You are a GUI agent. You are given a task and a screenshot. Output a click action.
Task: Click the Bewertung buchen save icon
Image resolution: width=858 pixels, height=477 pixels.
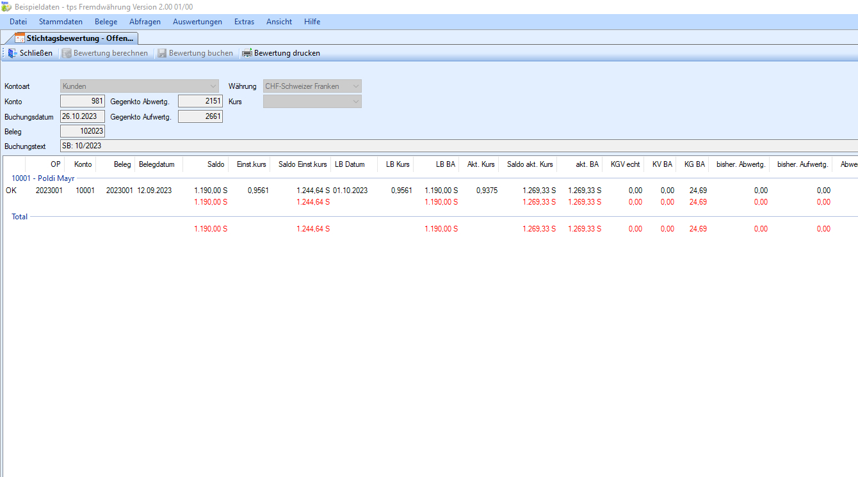pos(163,53)
